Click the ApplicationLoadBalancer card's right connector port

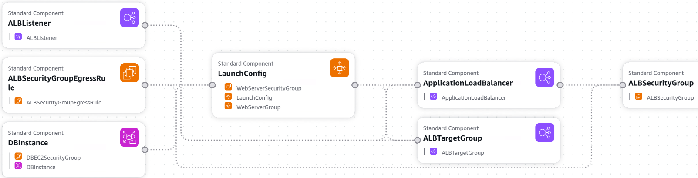(560, 85)
